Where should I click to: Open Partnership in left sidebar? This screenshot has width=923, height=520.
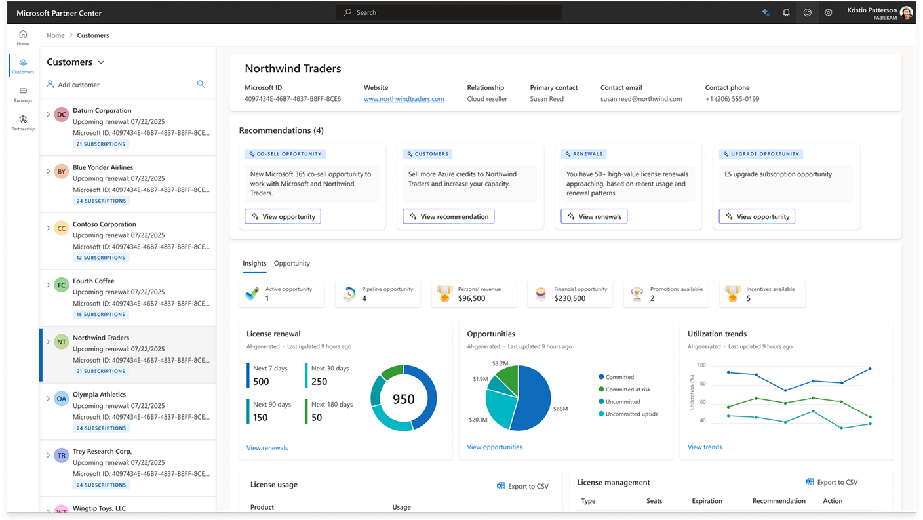23,123
